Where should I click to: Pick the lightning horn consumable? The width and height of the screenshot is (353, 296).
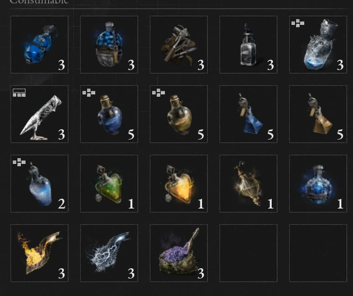pyautogui.click(x=109, y=253)
